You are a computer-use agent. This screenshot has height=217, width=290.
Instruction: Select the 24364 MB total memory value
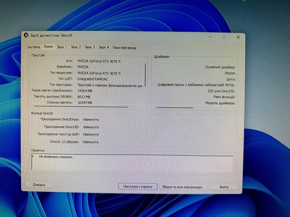(85, 91)
